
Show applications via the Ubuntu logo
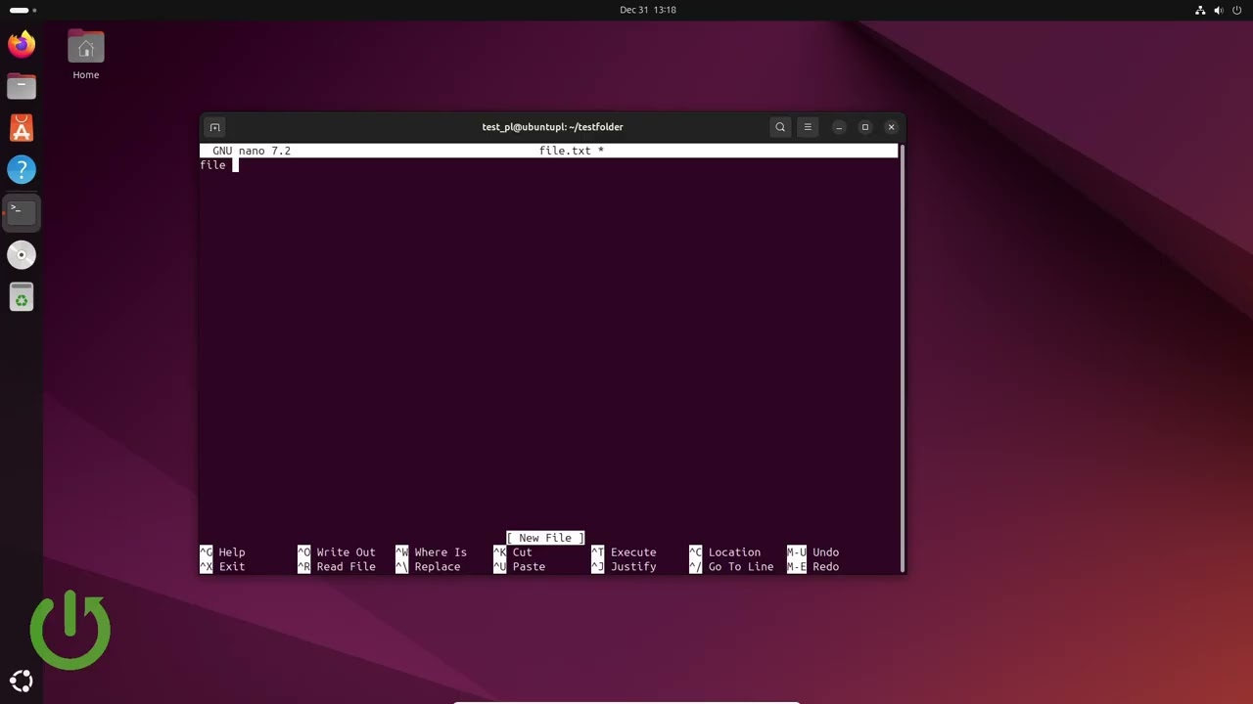click(22, 682)
